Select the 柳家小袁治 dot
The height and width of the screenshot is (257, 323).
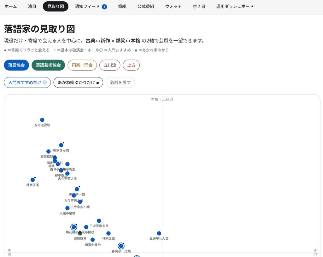click(x=93, y=240)
